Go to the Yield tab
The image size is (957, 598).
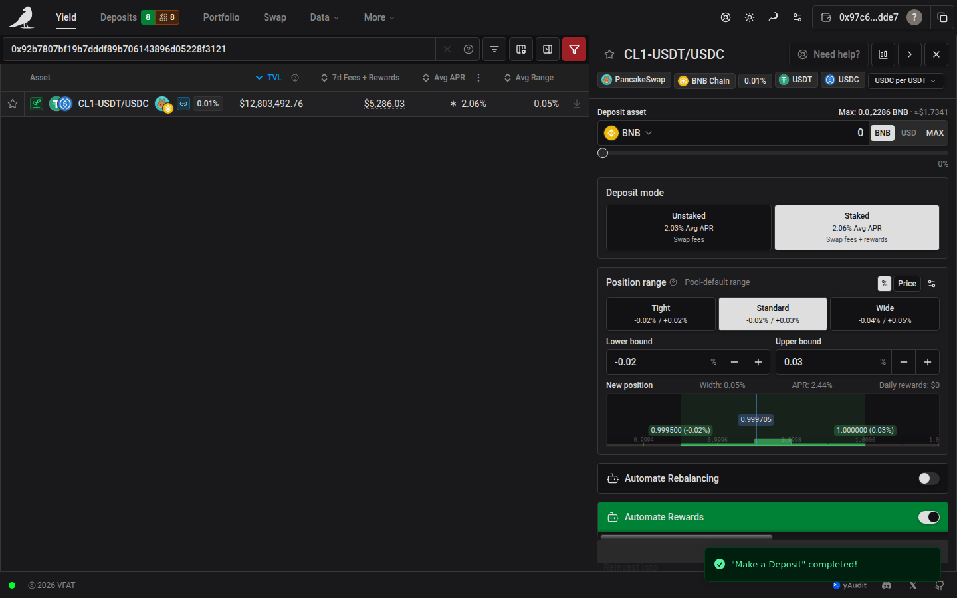tap(66, 17)
